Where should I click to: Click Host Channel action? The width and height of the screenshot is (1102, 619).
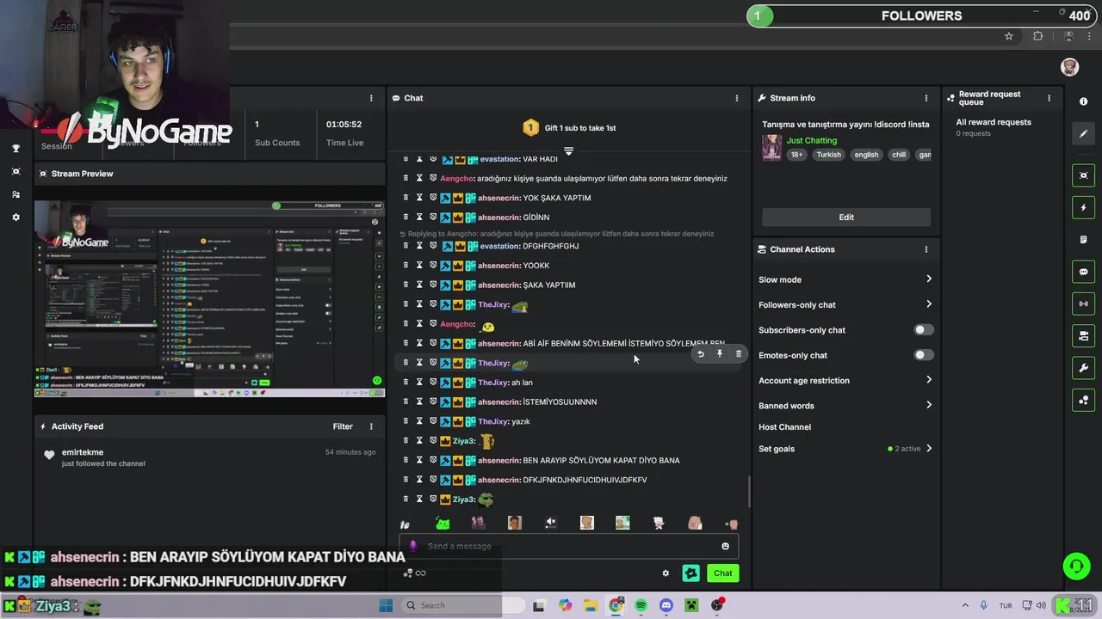point(784,427)
